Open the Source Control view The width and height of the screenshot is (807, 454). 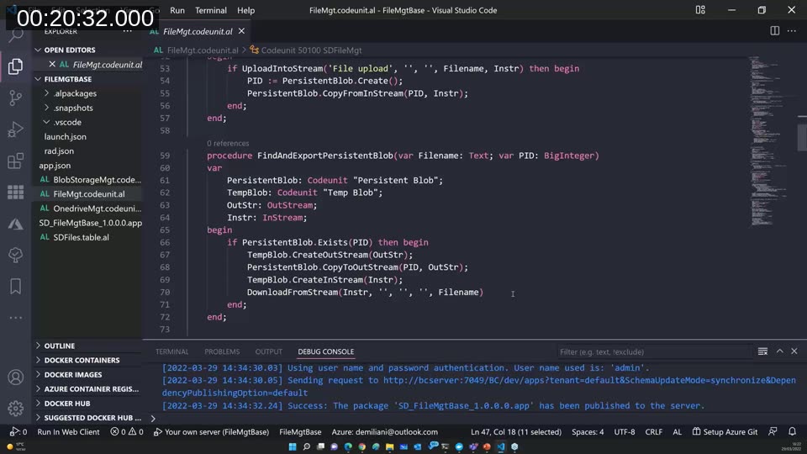pos(15,98)
